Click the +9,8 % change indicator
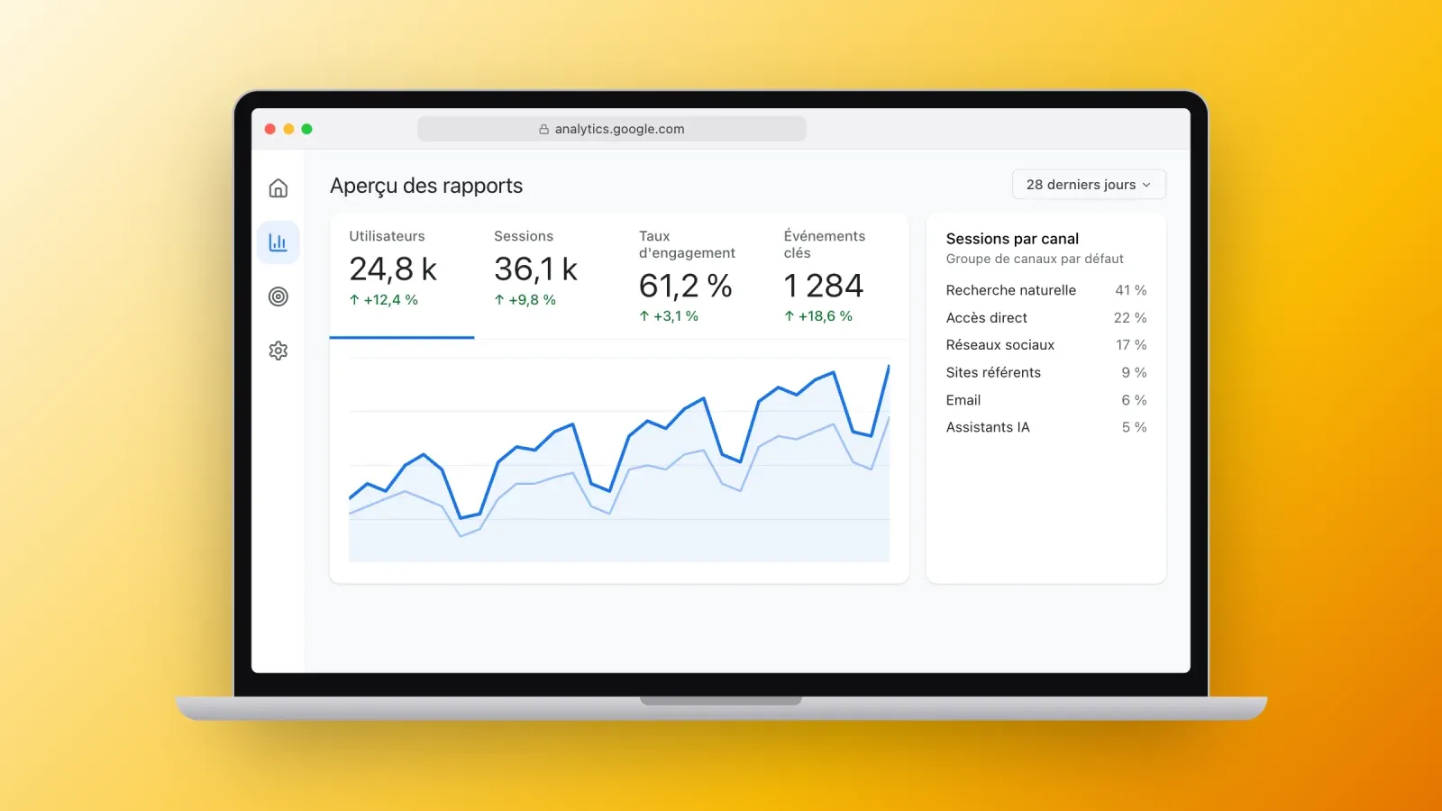1442x811 pixels. click(525, 300)
